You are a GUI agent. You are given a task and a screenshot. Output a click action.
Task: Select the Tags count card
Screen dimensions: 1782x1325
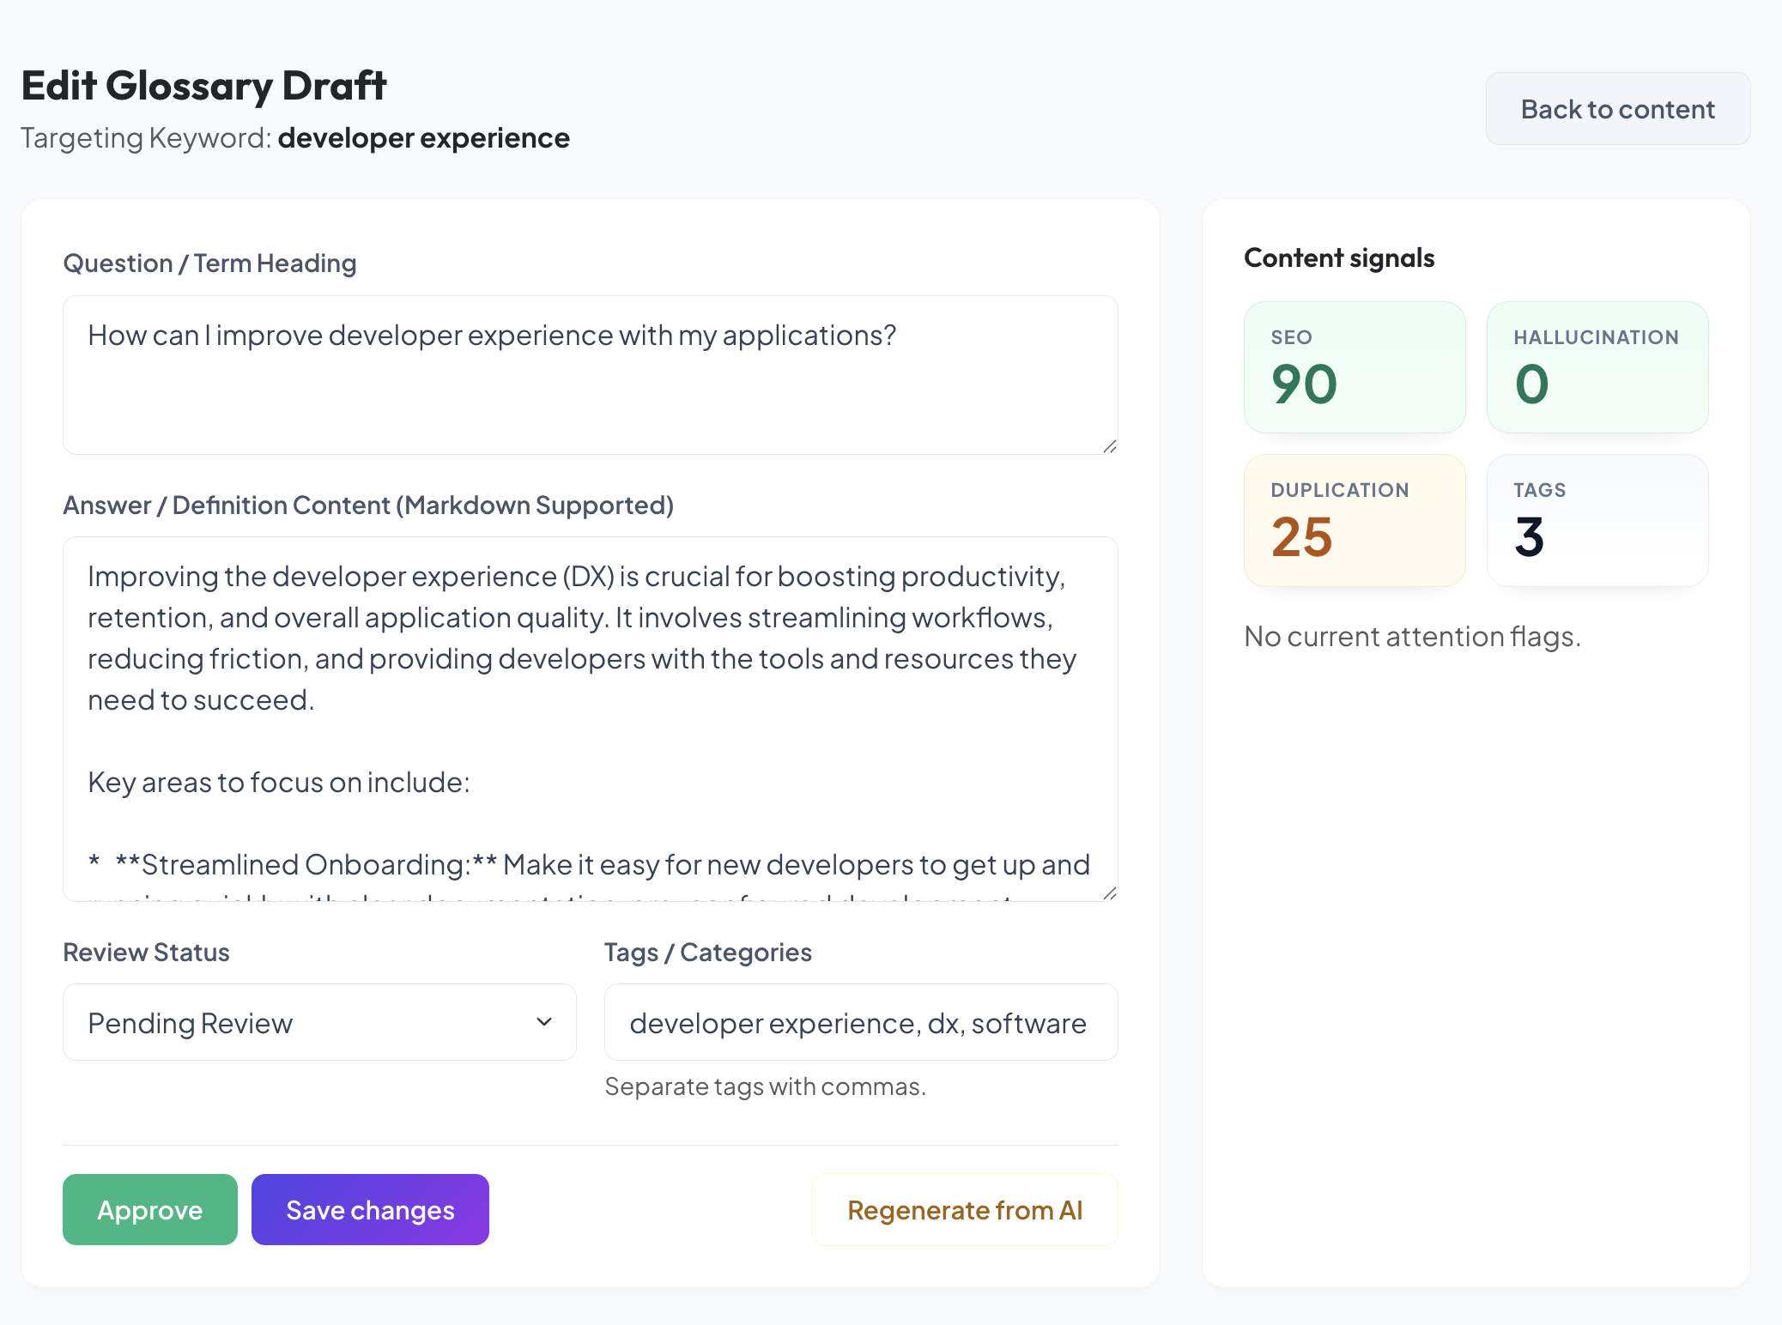click(1597, 520)
